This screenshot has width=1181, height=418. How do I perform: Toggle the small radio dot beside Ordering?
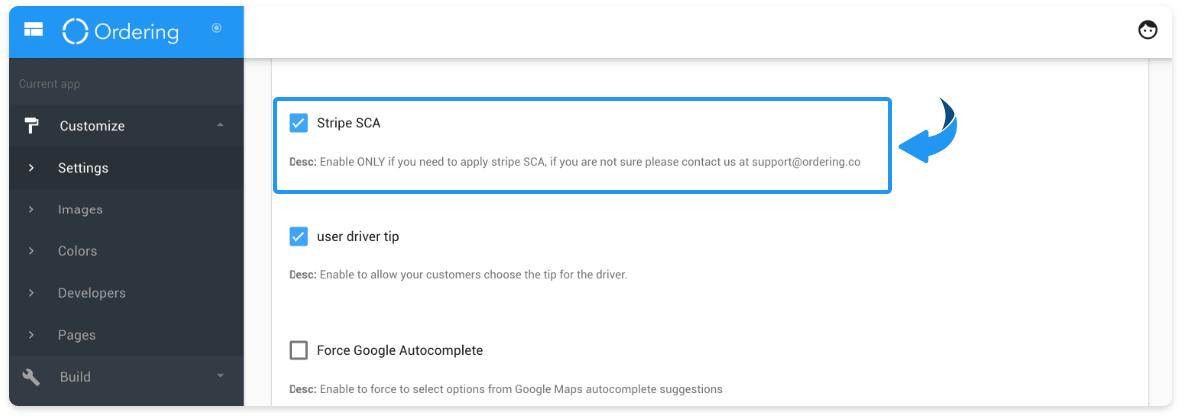(217, 28)
